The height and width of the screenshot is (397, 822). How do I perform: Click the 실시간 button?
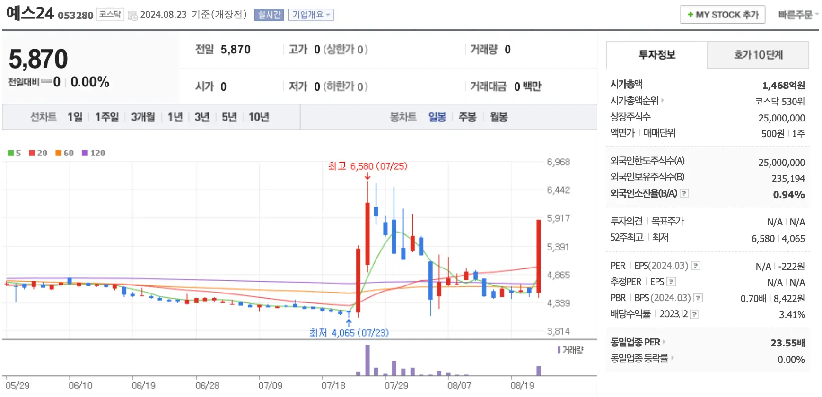click(x=269, y=15)
